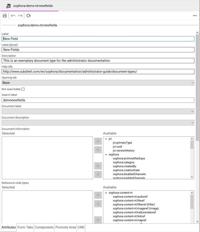Image resolution: width=200 pixels, height=232 pixels.
Task: Switch to the Attributes tab
Action: 9,227
